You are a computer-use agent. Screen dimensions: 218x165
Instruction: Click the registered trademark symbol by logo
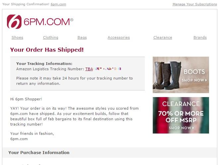pos(72,20)
